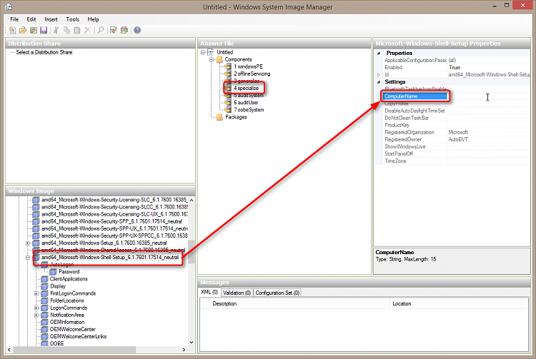Click the RegisteredOwner value AutoBVT

(x=458, y=139)
